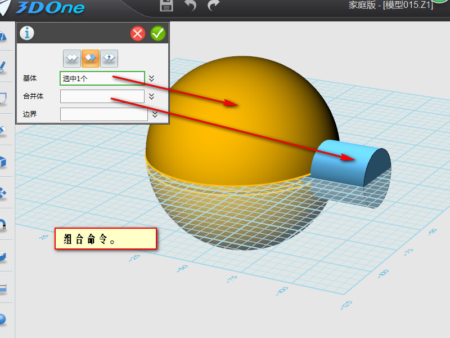Click the 合并体 input field
The height and width of the screenshot is (338, 450).
point(102,96)
